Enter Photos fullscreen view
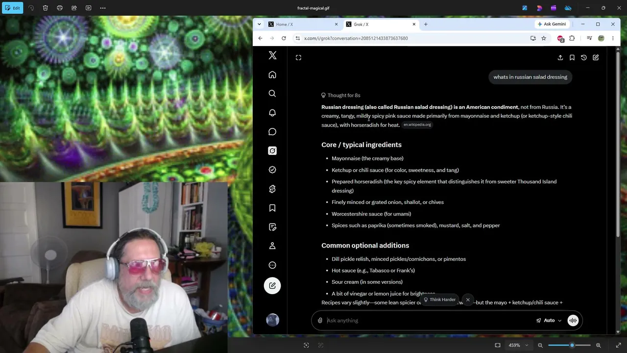 tap(618, 345)
